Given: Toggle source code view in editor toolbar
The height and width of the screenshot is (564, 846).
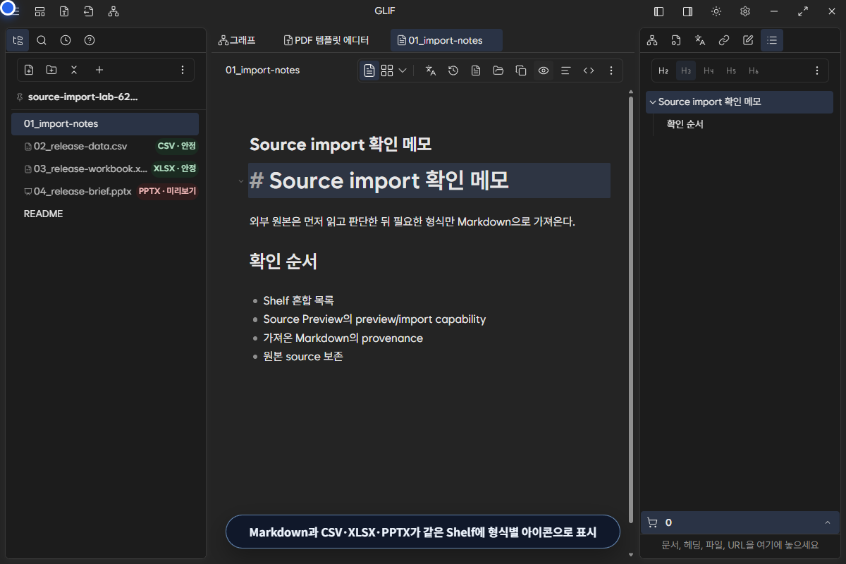Looking at the screenshot, I should click(589, 70).
